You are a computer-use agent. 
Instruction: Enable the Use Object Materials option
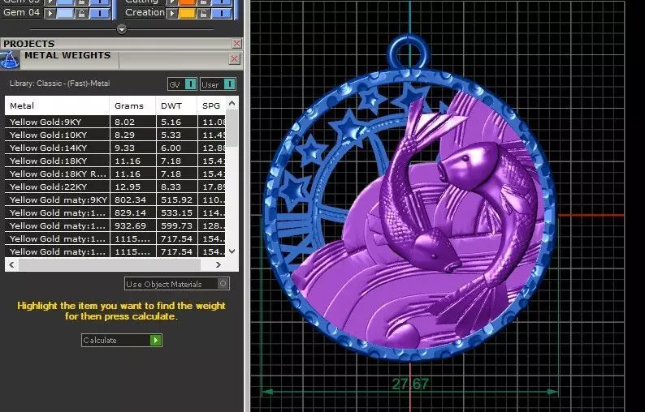click(x=177, y=284)
